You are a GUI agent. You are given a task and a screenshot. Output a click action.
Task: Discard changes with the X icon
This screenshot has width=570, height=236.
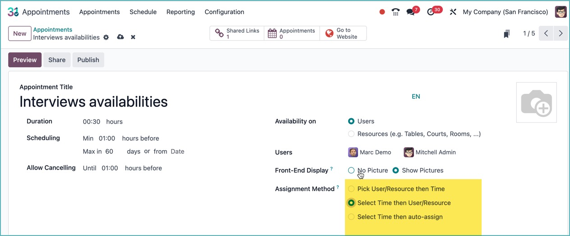(133, 37)
